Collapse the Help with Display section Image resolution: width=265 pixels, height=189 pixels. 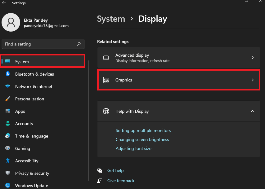[252, 111]
